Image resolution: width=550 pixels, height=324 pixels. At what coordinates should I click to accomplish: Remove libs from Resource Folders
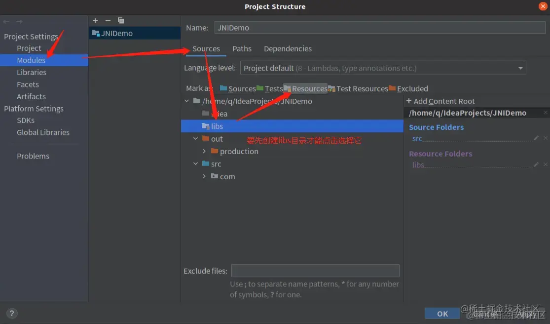coord(546,164)
